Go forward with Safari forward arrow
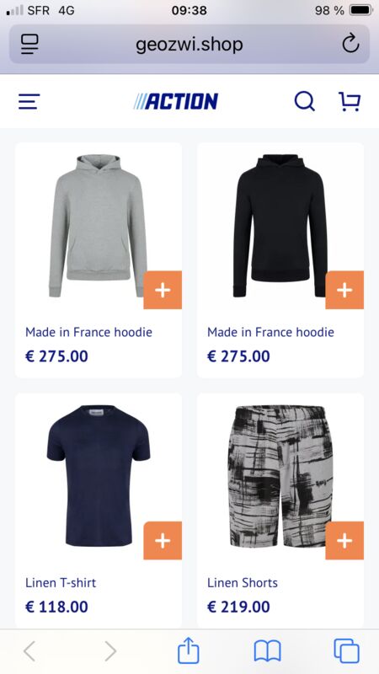The image size is (379, 674). [110, 650]
